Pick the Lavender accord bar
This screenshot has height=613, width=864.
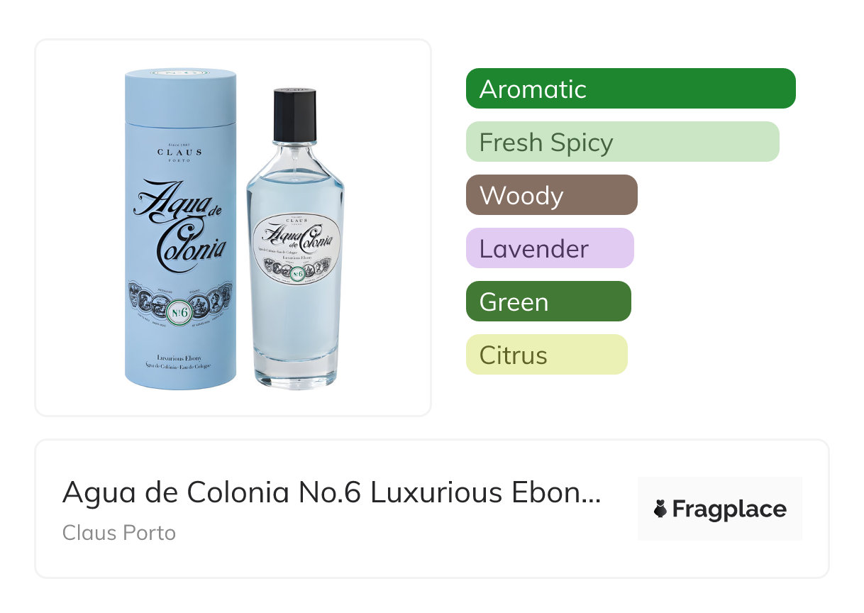click(x=550, y=248)
